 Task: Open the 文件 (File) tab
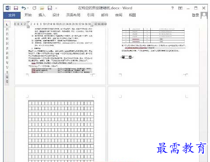[12, 15]
